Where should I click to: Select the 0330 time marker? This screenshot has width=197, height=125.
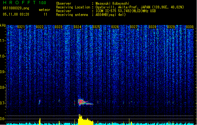click(190, 27)
